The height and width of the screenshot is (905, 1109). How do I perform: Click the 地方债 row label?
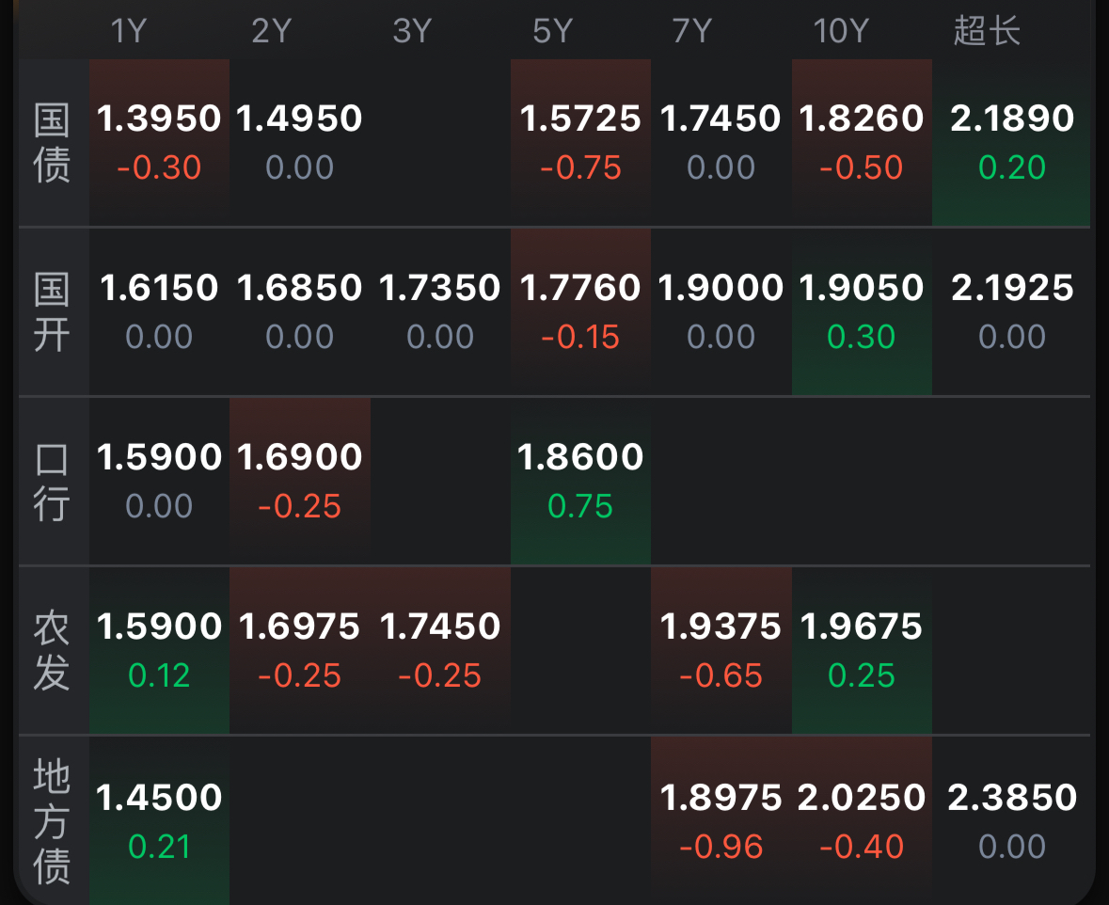point(53,821)
